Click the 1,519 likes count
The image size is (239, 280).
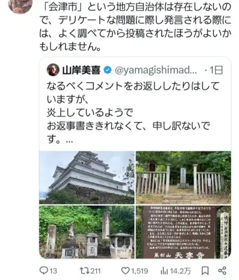point(139,271)
